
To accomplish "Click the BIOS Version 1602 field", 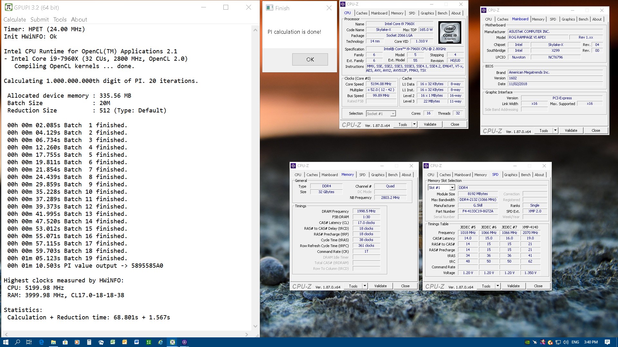I will click(x=555, y=78).
